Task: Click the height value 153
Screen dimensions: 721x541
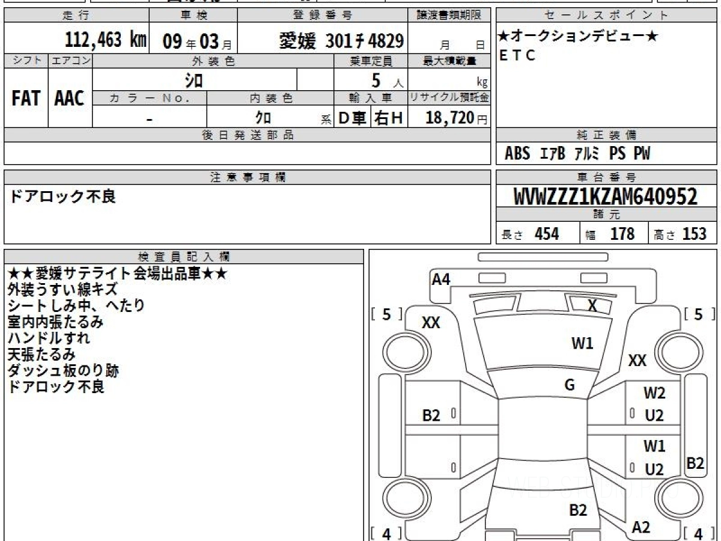Action: point(695,234)
